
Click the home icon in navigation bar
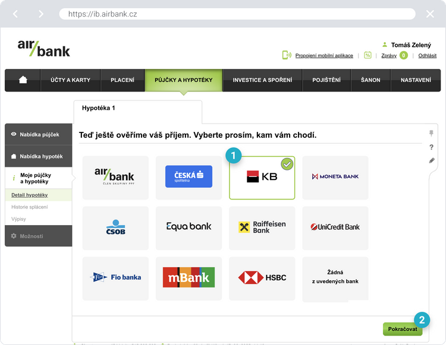[23, 80]
